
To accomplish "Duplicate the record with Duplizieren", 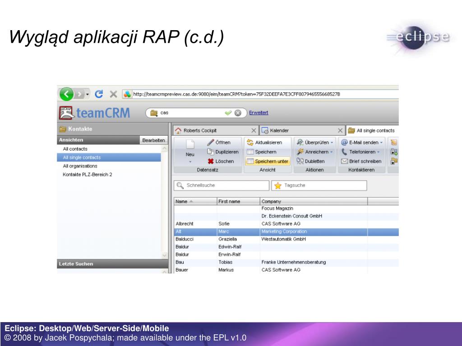I will click(x=223, y=152).
